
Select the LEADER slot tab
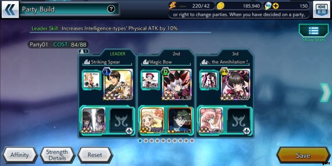117,54
